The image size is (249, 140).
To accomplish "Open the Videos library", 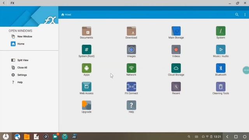I will pyautogui.click(x=176, y=51).
